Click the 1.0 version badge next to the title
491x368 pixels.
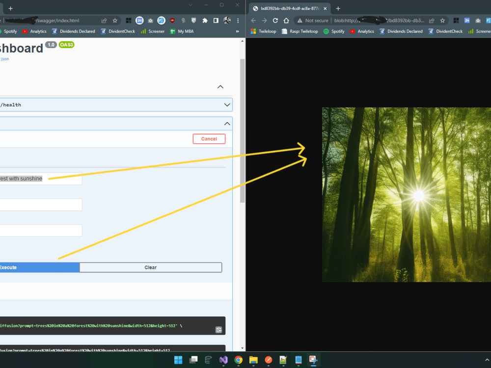[x=51, y=45]
